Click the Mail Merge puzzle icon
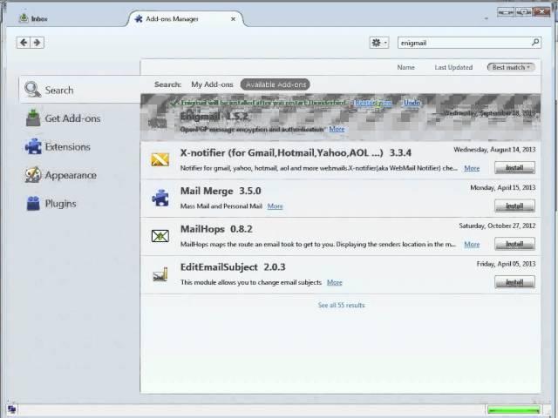Viewport: 558px width, 418px height. [160, 198]
